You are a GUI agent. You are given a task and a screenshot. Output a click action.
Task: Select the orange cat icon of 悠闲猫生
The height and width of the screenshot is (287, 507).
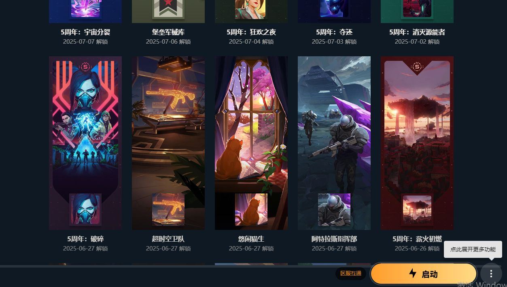click(251, 209)
